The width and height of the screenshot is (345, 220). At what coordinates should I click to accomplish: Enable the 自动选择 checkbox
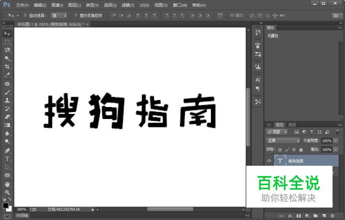pyautogui.click(x=25, y=15)
